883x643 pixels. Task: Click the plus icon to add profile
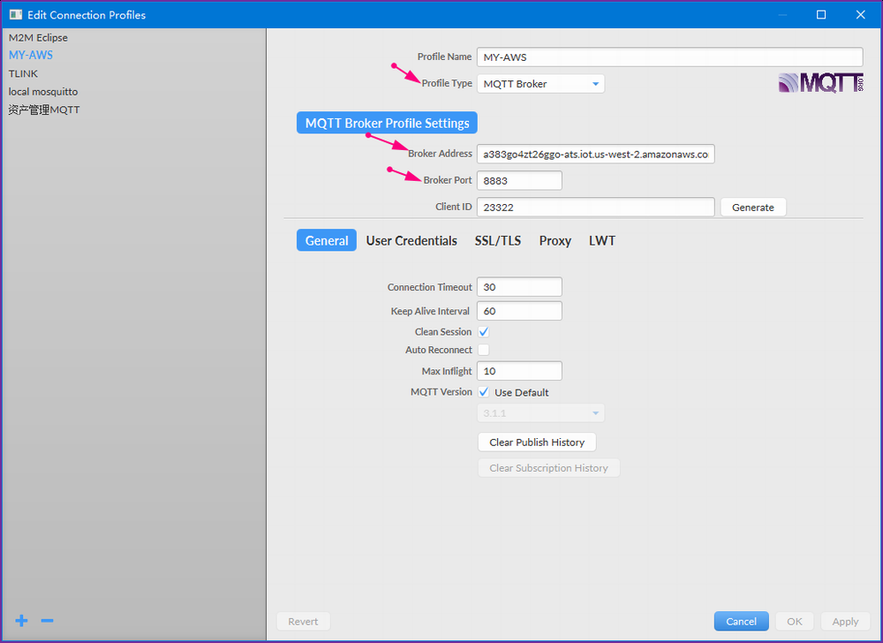coord(20,621)
